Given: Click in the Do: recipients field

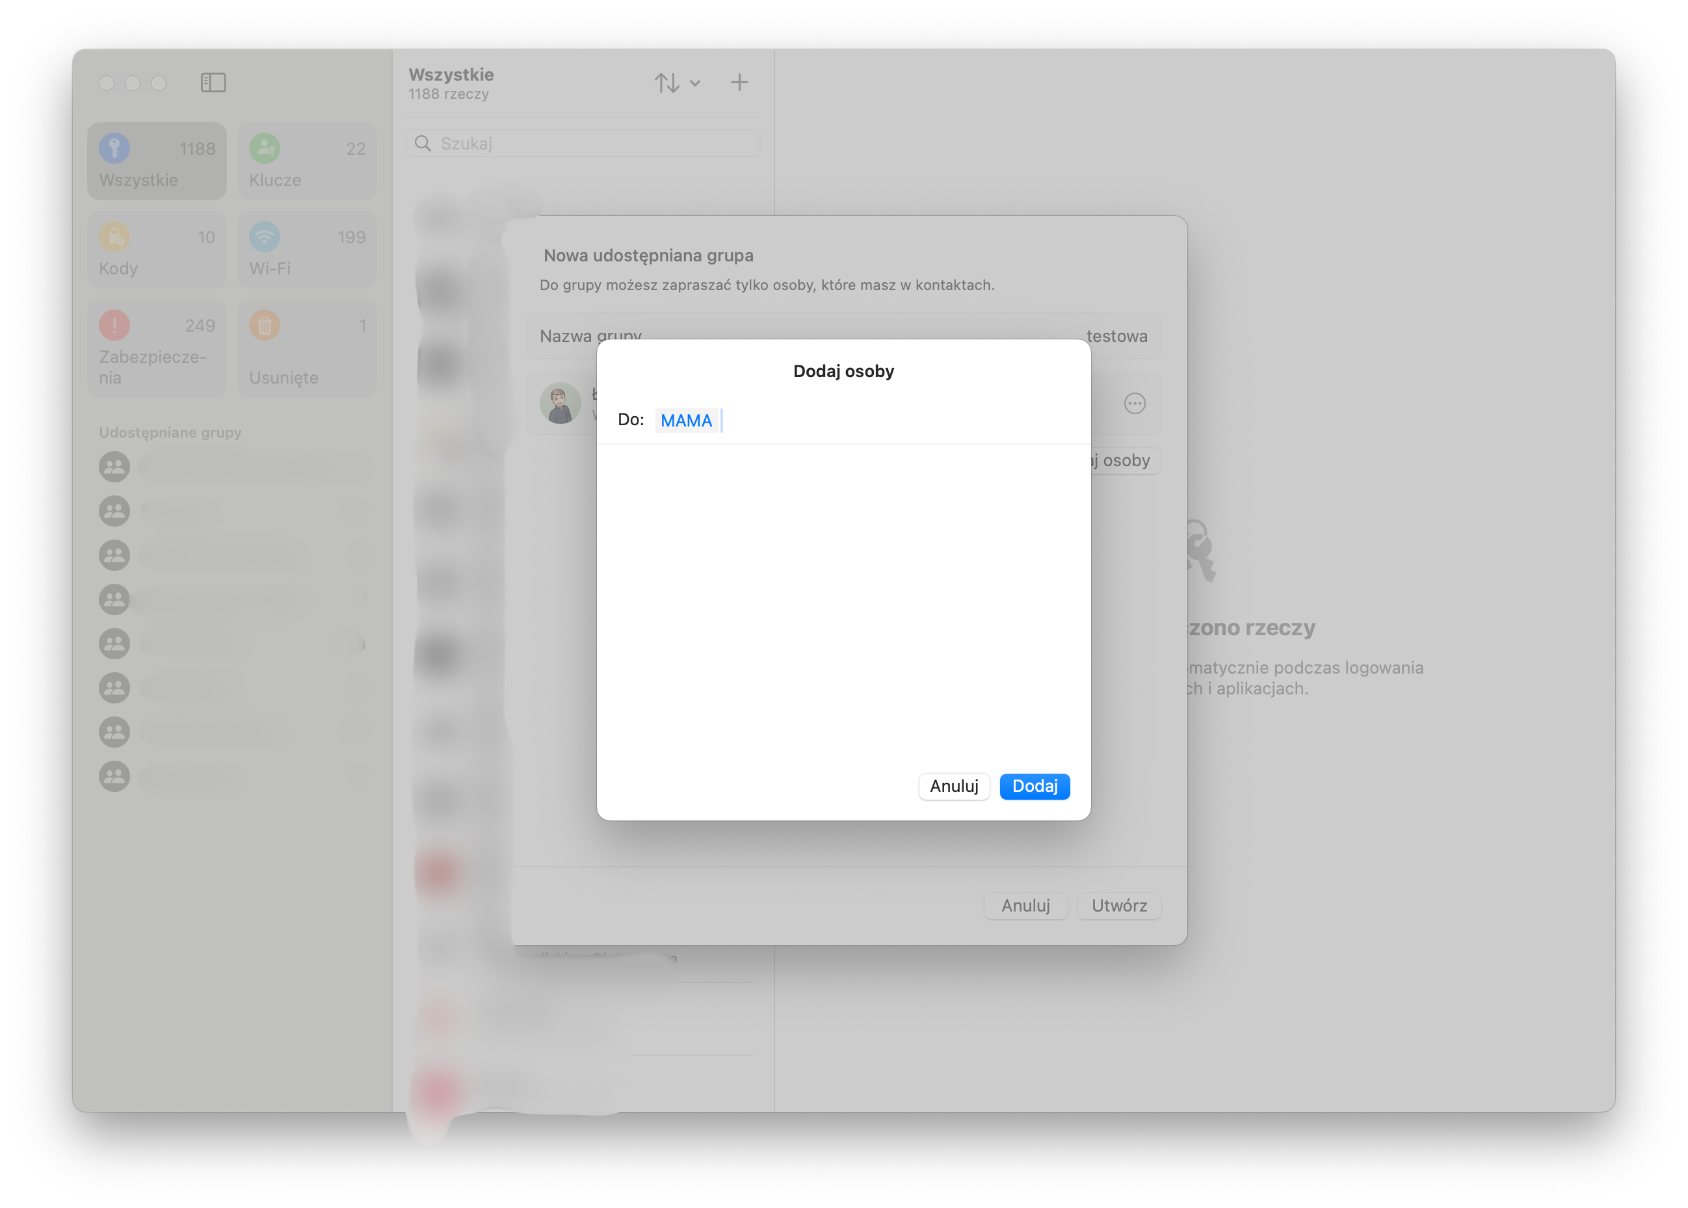Looking at the screenshot, I should point(893,420).
